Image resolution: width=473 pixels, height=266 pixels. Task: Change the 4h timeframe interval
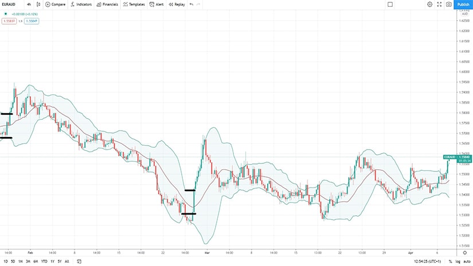tap(29, 5)
